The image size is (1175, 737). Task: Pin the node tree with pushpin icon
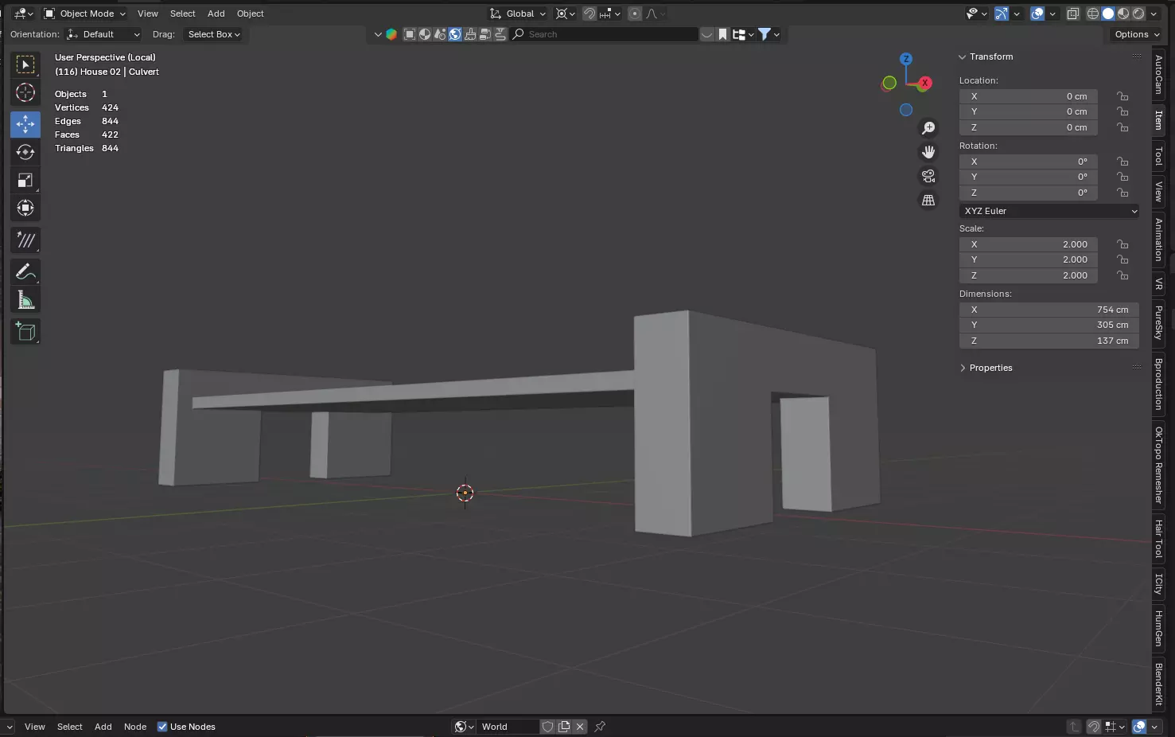point(600,727)
